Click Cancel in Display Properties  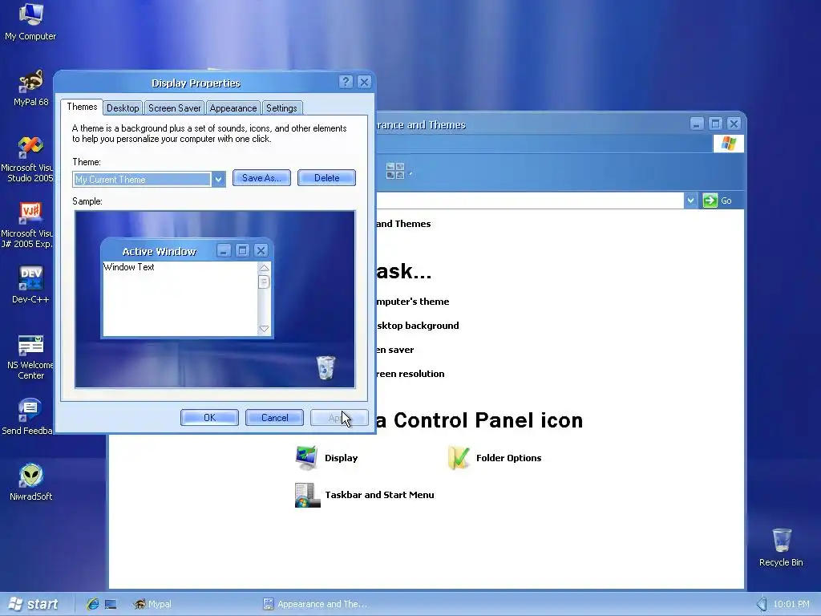274,417
